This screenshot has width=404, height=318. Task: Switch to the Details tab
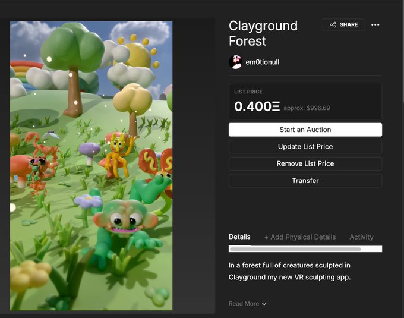239,237
